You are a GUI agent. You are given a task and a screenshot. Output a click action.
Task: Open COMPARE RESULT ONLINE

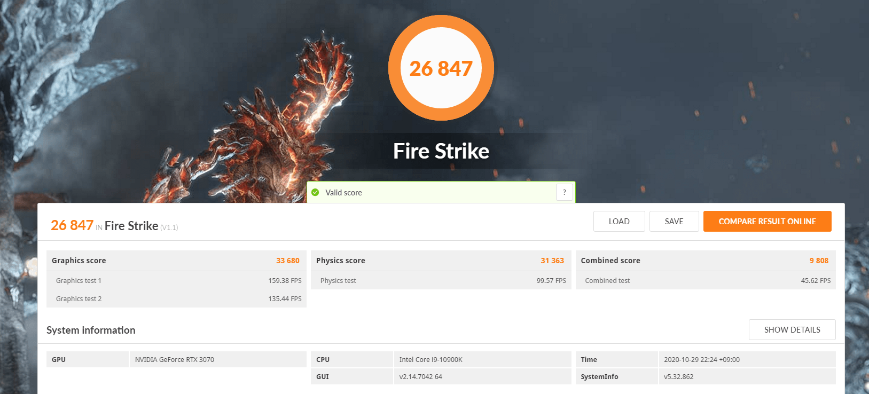tap(768, 221)
